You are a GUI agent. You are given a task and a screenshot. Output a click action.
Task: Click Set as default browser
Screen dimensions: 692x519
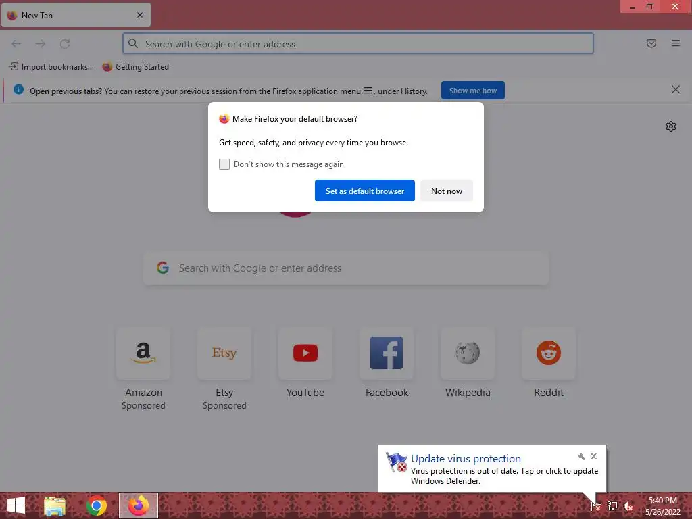click(364, 191)
